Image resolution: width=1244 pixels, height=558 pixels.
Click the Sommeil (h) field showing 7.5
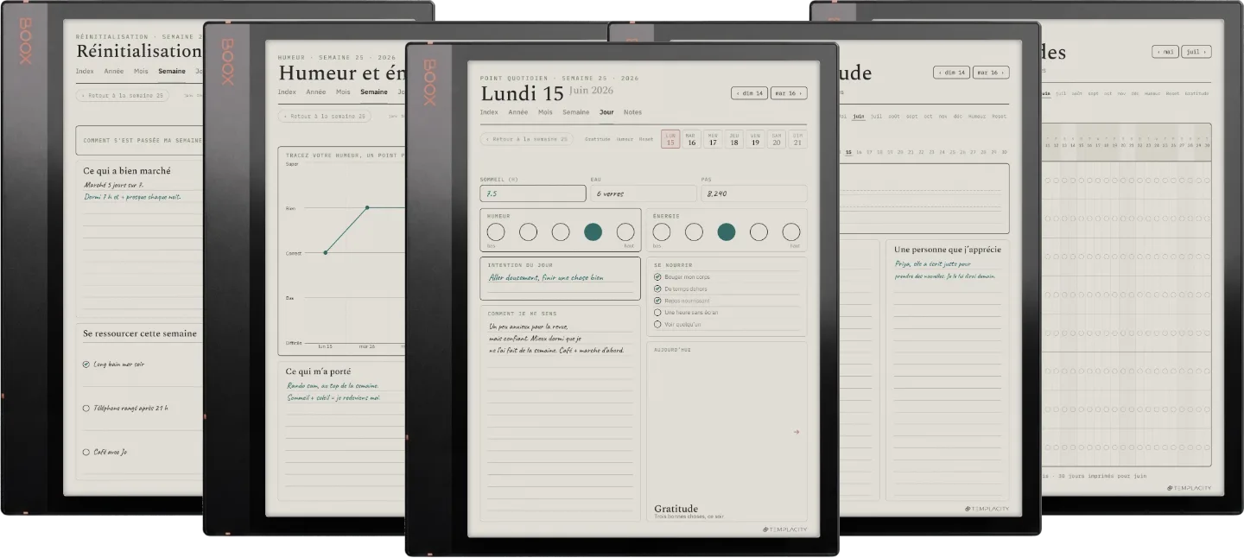coord(533,193)
